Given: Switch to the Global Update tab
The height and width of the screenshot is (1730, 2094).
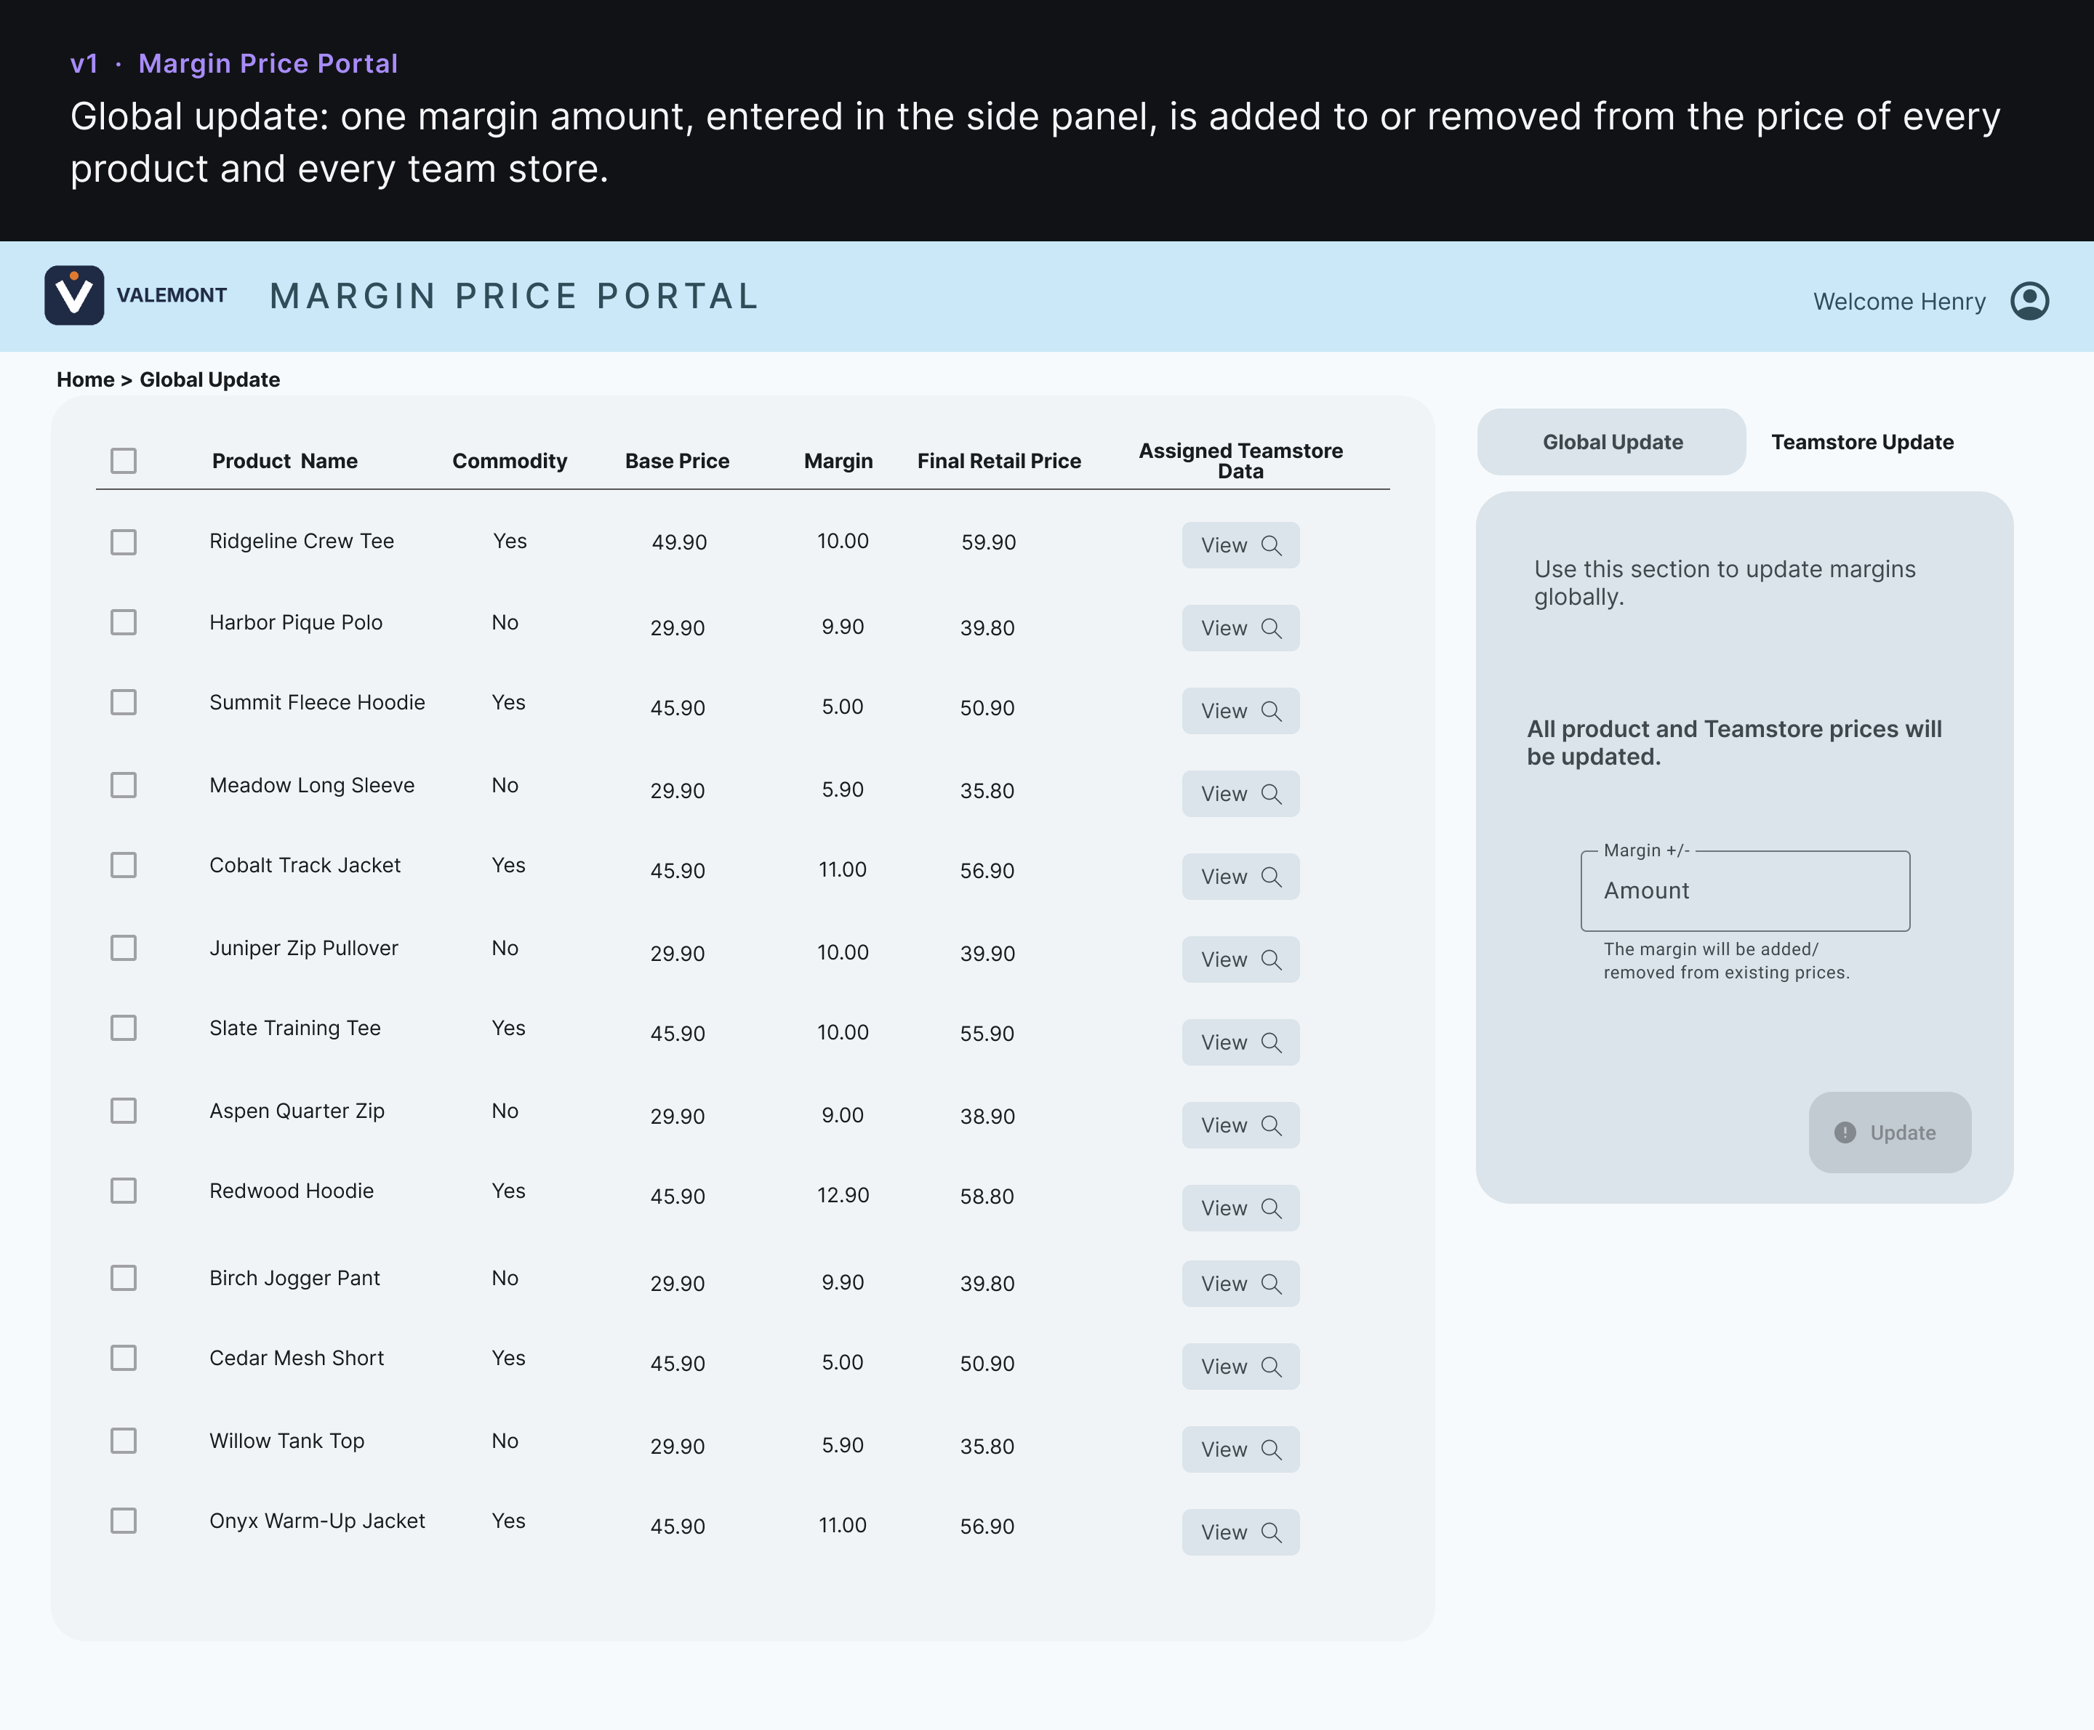Looking at the screenshot, I should [x=1612, y=441].
